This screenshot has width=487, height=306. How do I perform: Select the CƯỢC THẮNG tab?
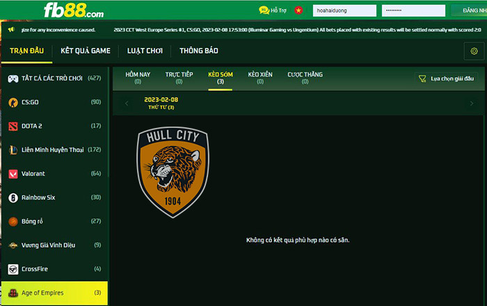tap(305, 78)
